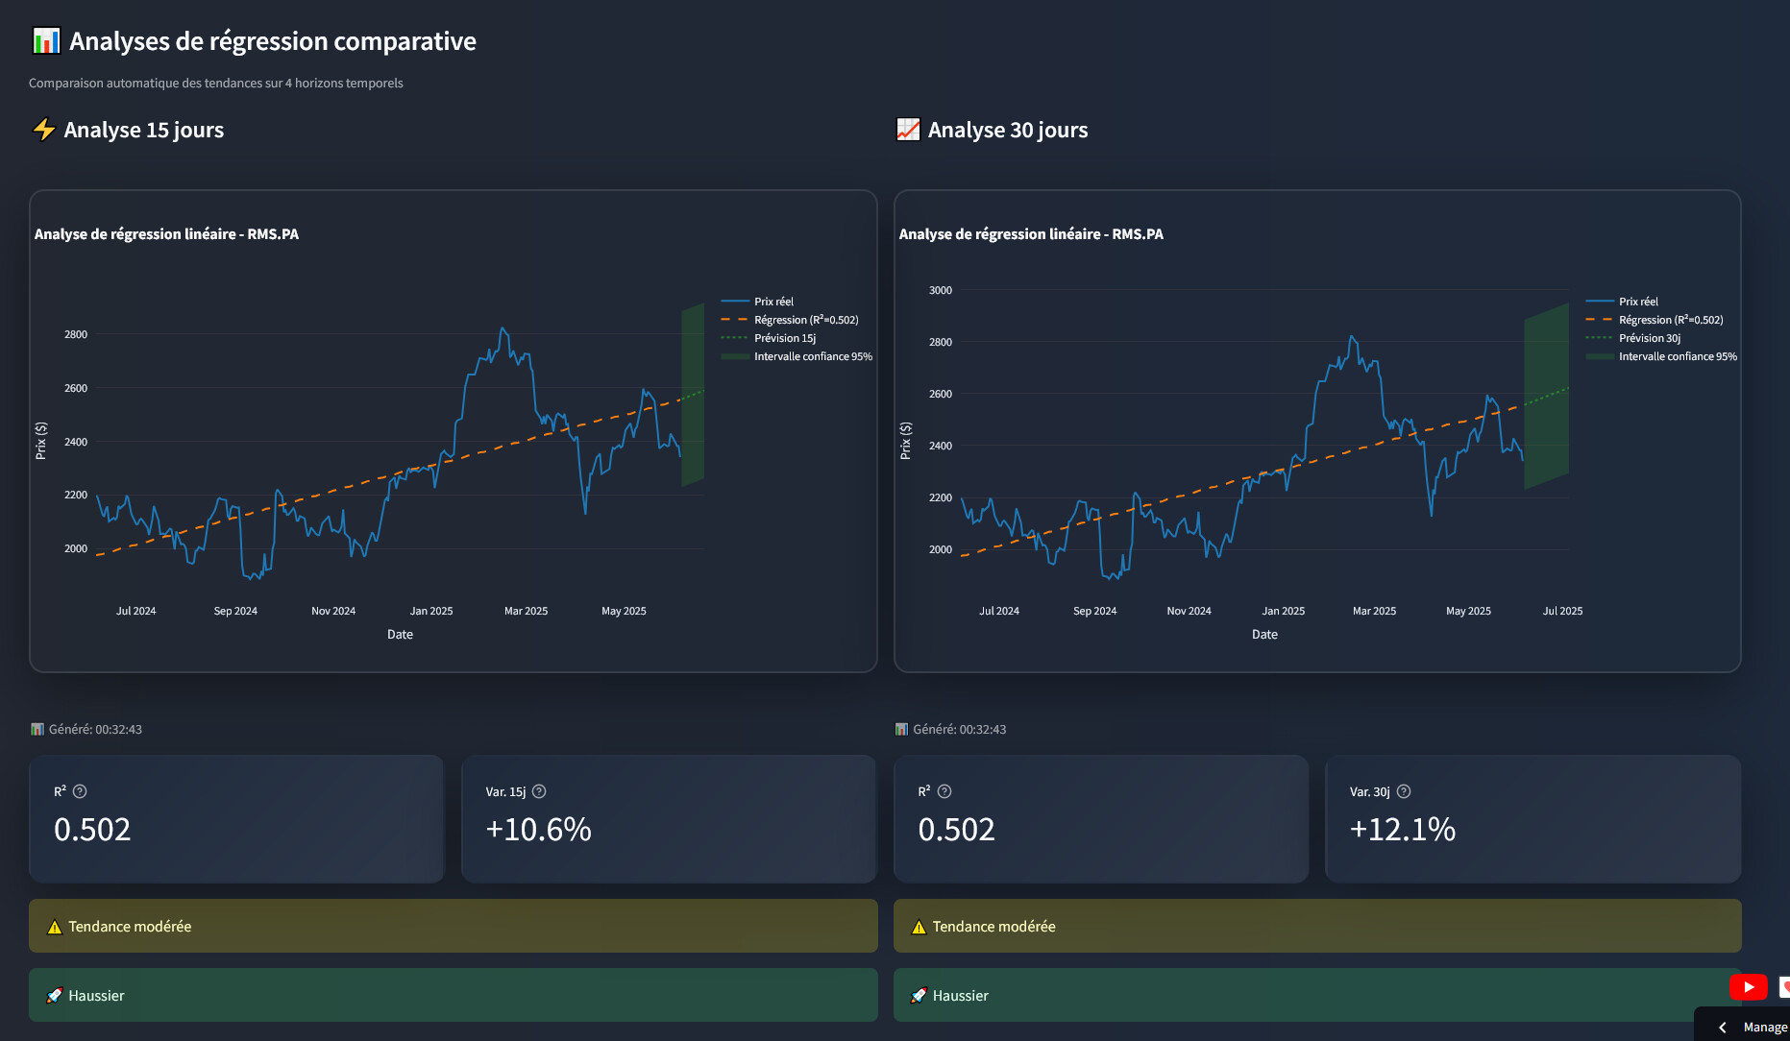
Task: Click Tendance modérée alert in 30 jours section
Action: point(1316,926)
